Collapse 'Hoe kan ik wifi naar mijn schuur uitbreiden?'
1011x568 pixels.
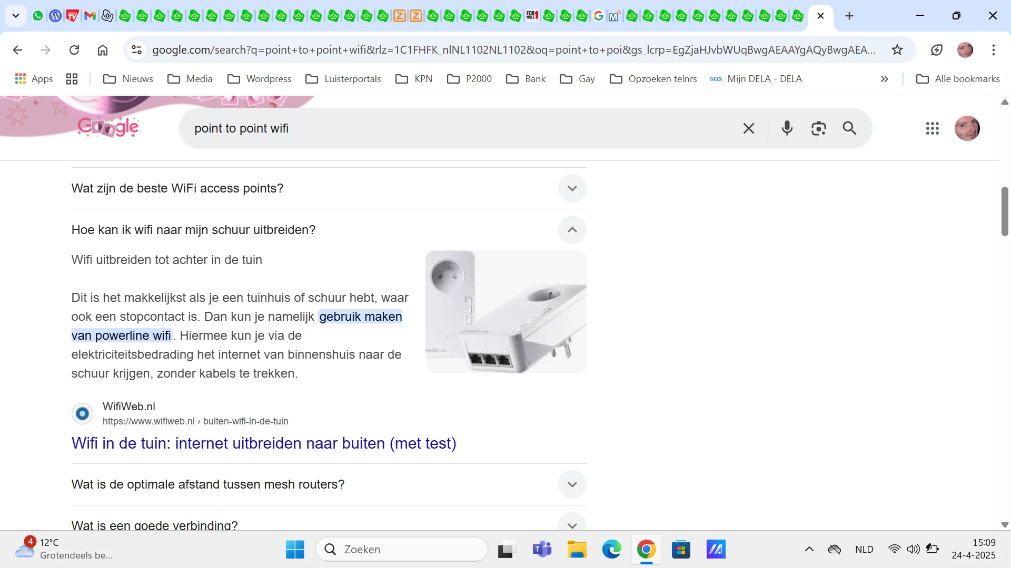click(572, 230)
